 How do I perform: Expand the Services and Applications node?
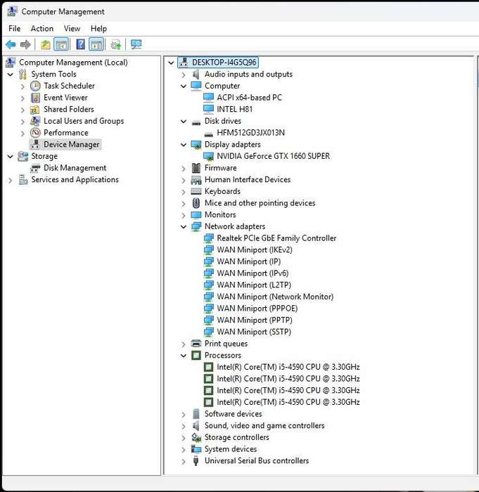coord(11,180)
